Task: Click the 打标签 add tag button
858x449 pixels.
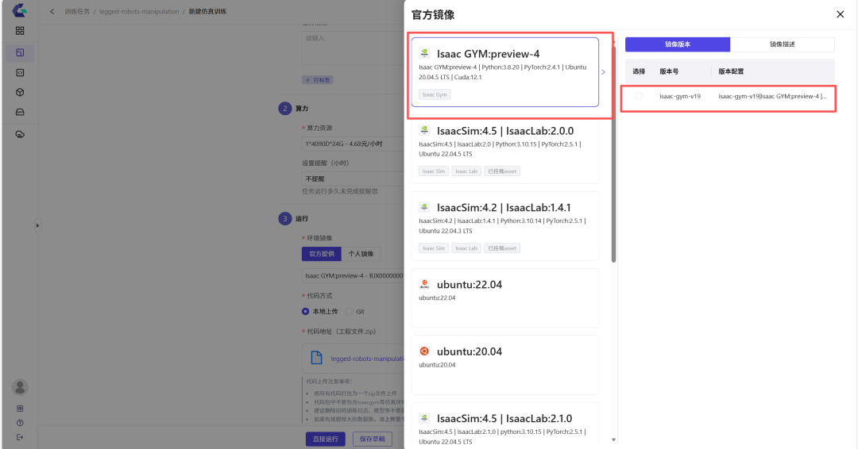Action: pyautogui.click(x=318, y=80)
